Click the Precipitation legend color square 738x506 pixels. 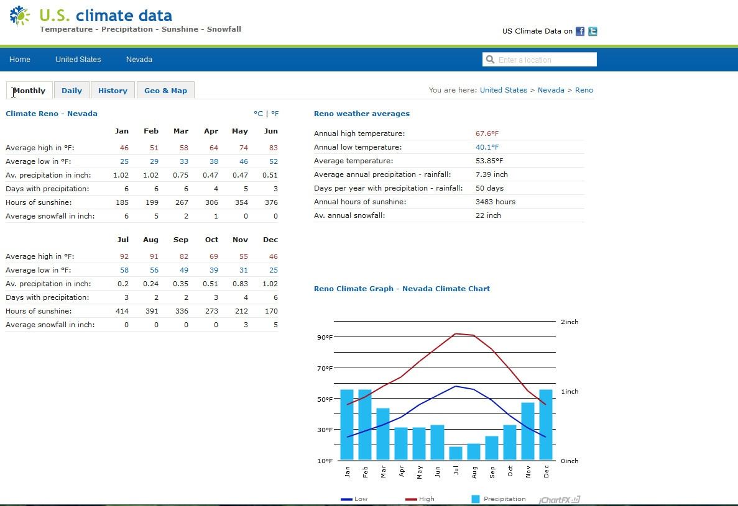click(x=476, y=499)
